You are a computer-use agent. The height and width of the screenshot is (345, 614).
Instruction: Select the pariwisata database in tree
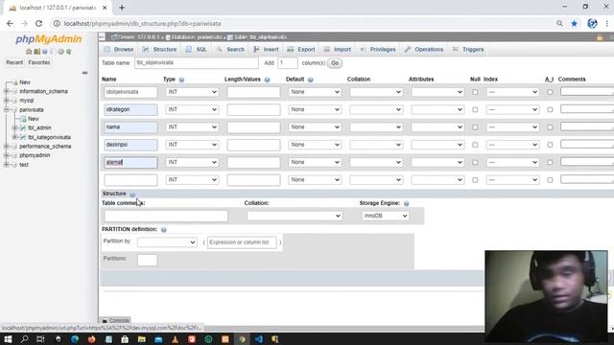click(32, 110)
